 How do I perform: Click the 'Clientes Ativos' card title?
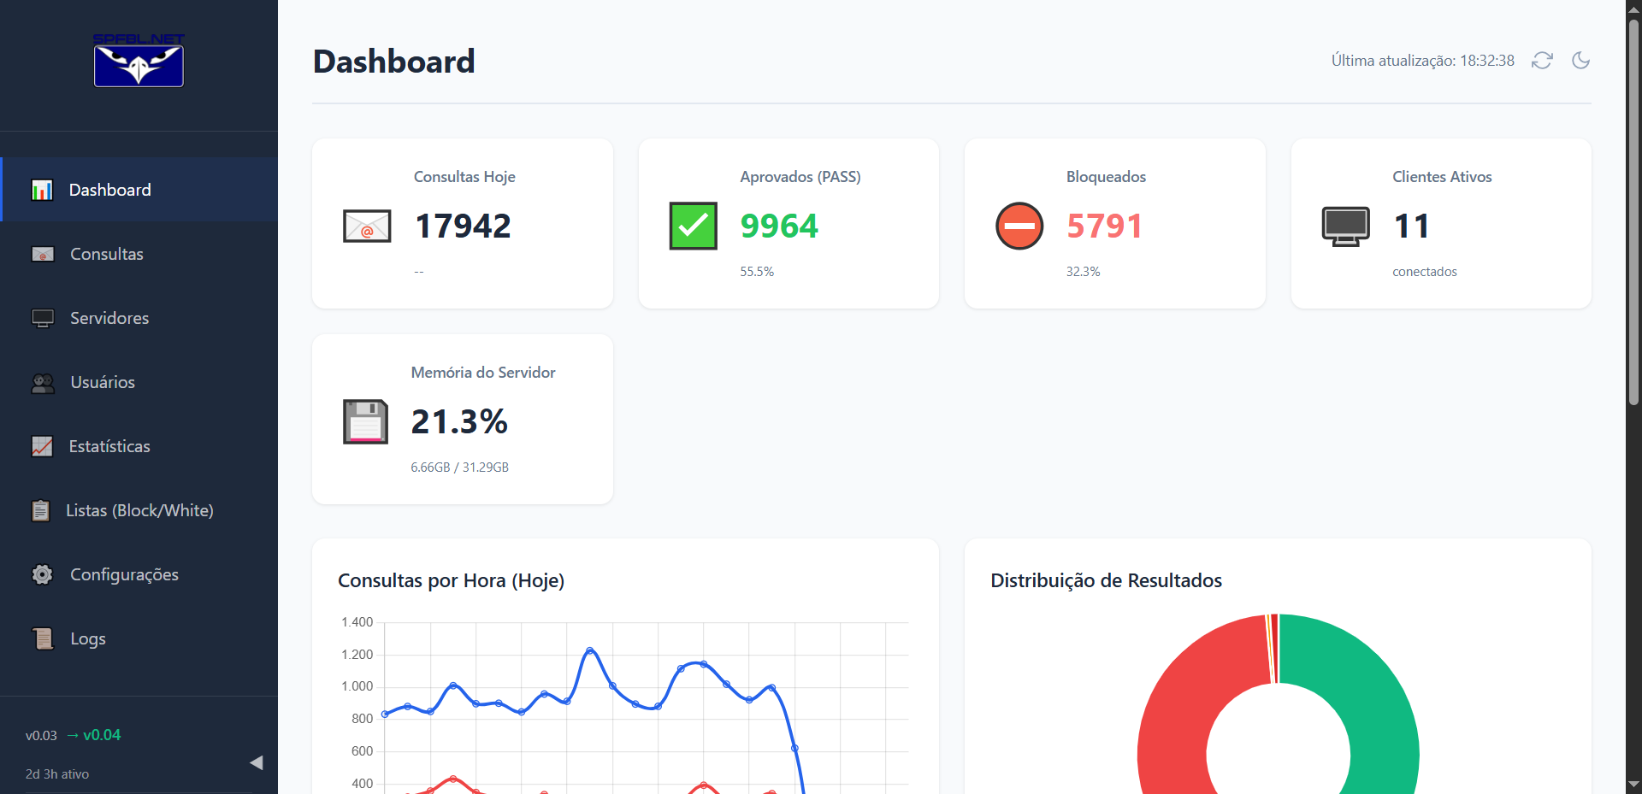pos(1442,177)
